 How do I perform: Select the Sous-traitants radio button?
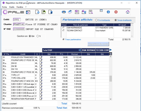coord(116,20)
